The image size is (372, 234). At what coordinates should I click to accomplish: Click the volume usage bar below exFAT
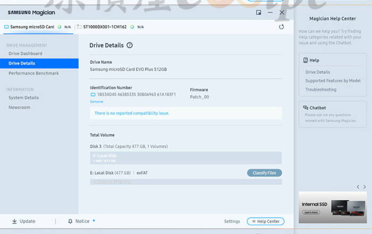pos(186,181)
